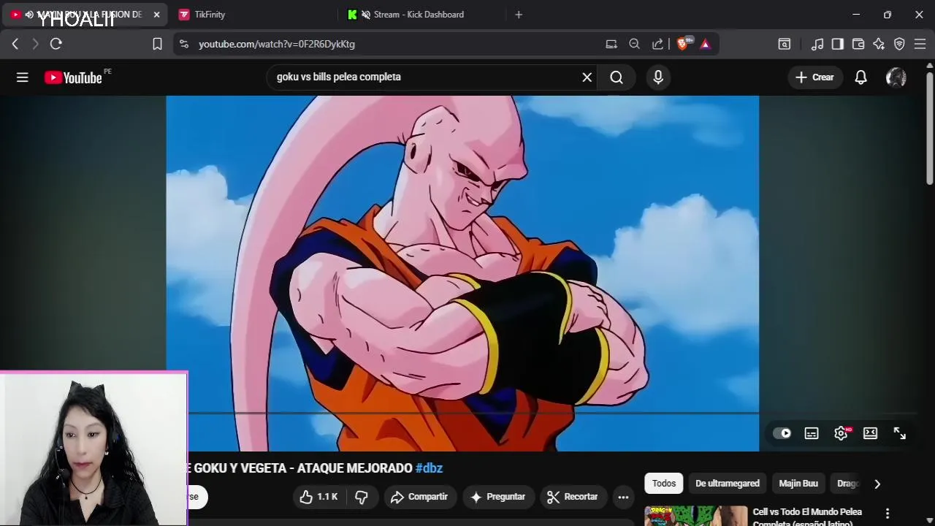Screen dimensions: 935x526
Task: Open Brave tab search icon
Action: (785, 44)
